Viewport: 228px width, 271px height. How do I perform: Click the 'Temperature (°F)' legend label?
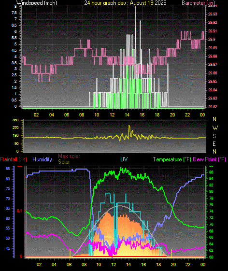[x=172, y=159]
